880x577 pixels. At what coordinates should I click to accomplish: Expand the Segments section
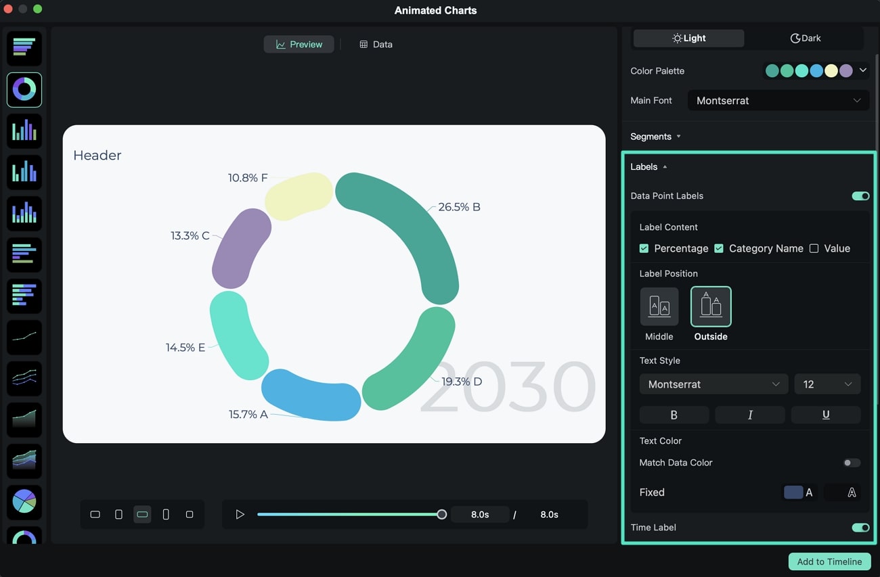click(x=655, y=137)
